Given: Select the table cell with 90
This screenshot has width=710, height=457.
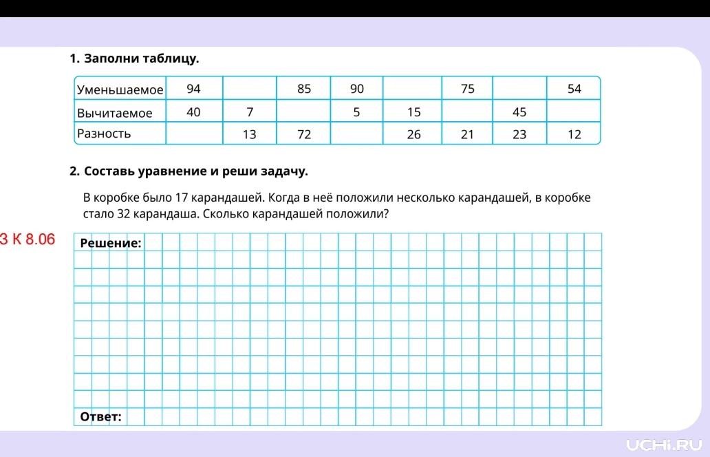Looking at the screenshot, I should [x=357, y=88].
